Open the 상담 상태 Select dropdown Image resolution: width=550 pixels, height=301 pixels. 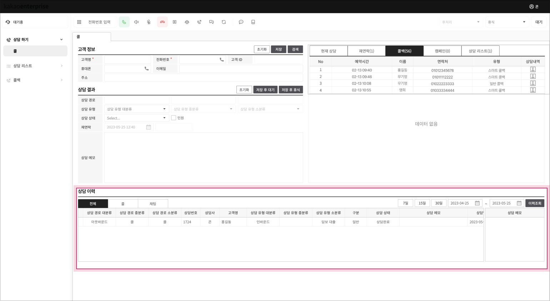[x=136, y=118]
